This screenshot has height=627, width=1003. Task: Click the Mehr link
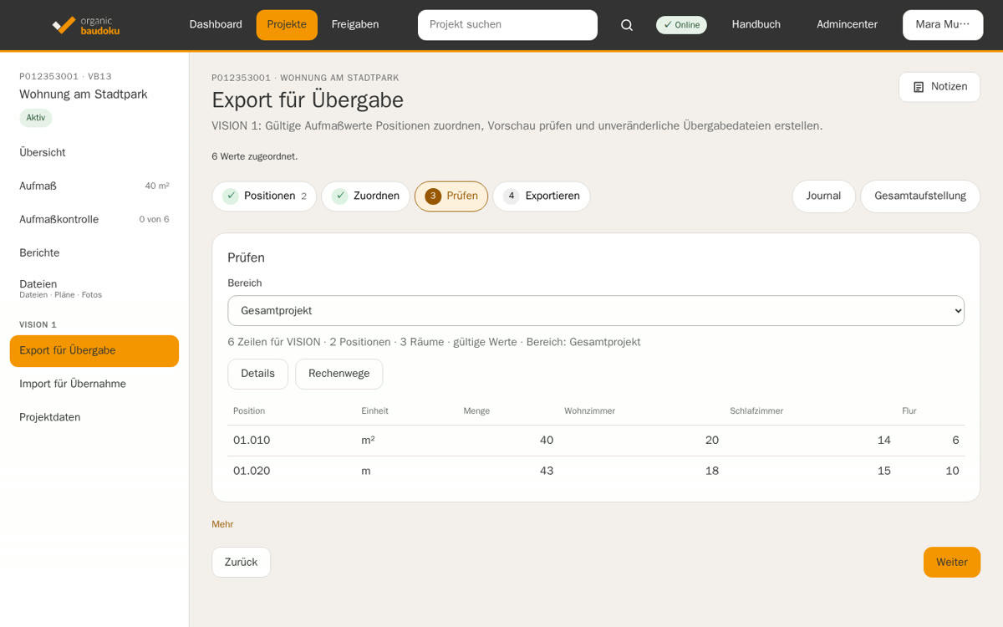(222, 525)
